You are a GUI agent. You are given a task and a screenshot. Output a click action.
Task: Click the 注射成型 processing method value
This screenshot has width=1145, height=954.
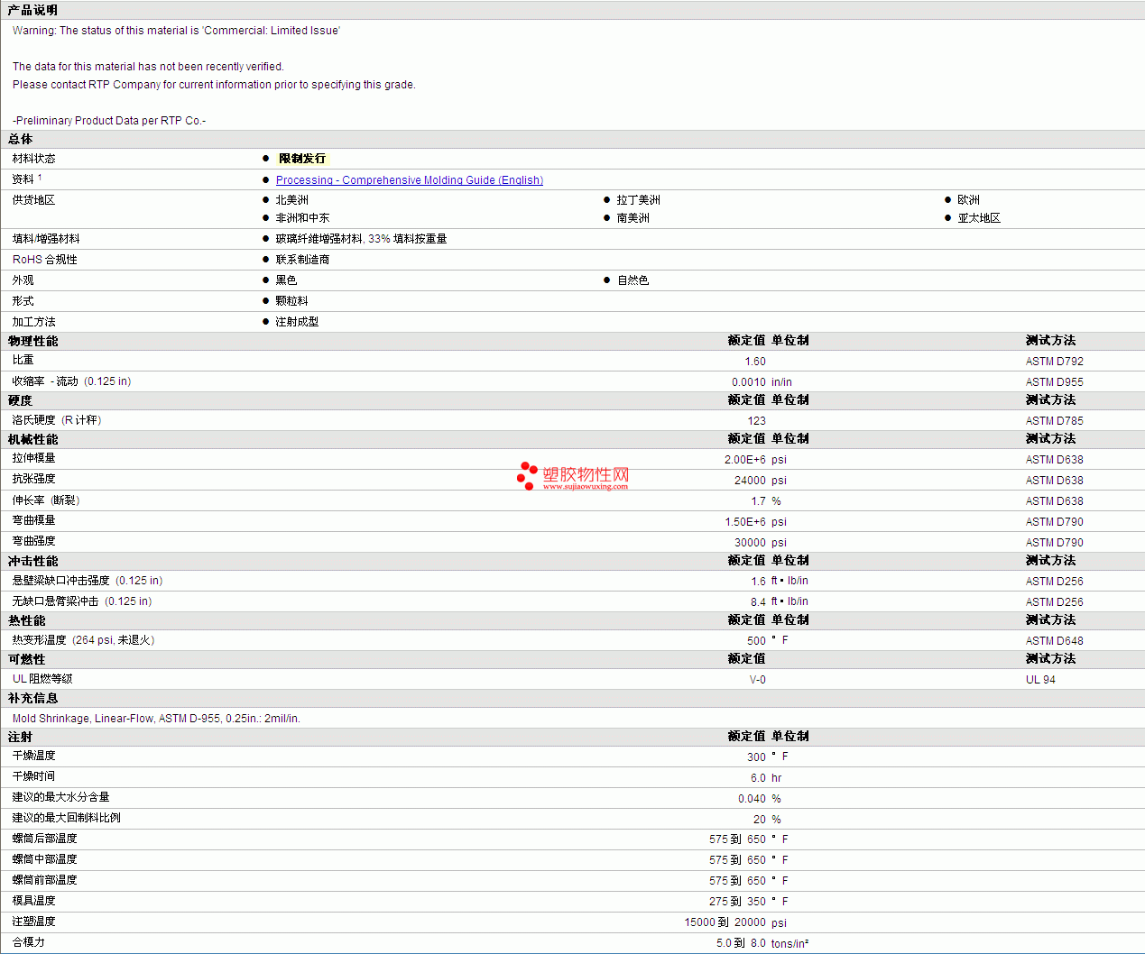[298, 322]
